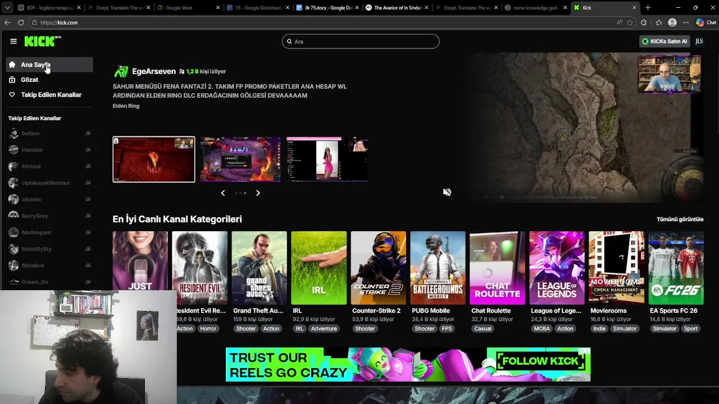The image size is (719, 404).
Task: Go to previous featured stream arrow
Action: point(223,193)
